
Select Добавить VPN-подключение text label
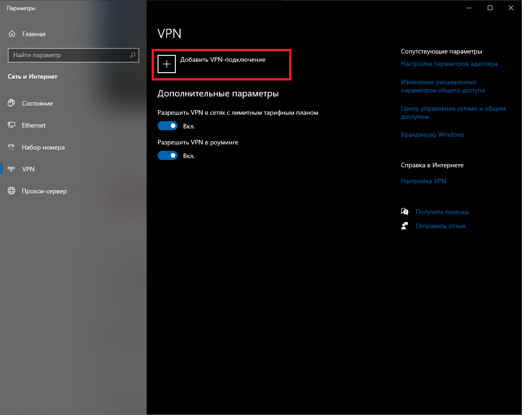(223, 60)
